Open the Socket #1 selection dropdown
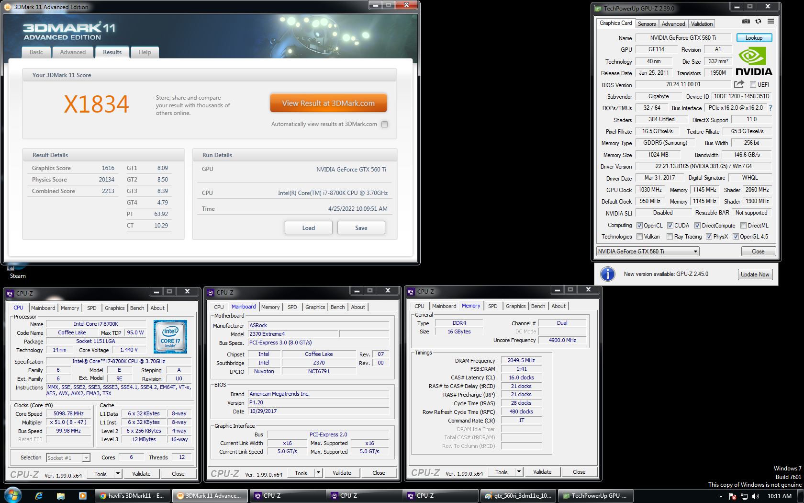This screenshot has width=804, height=503. coord(68,458)
